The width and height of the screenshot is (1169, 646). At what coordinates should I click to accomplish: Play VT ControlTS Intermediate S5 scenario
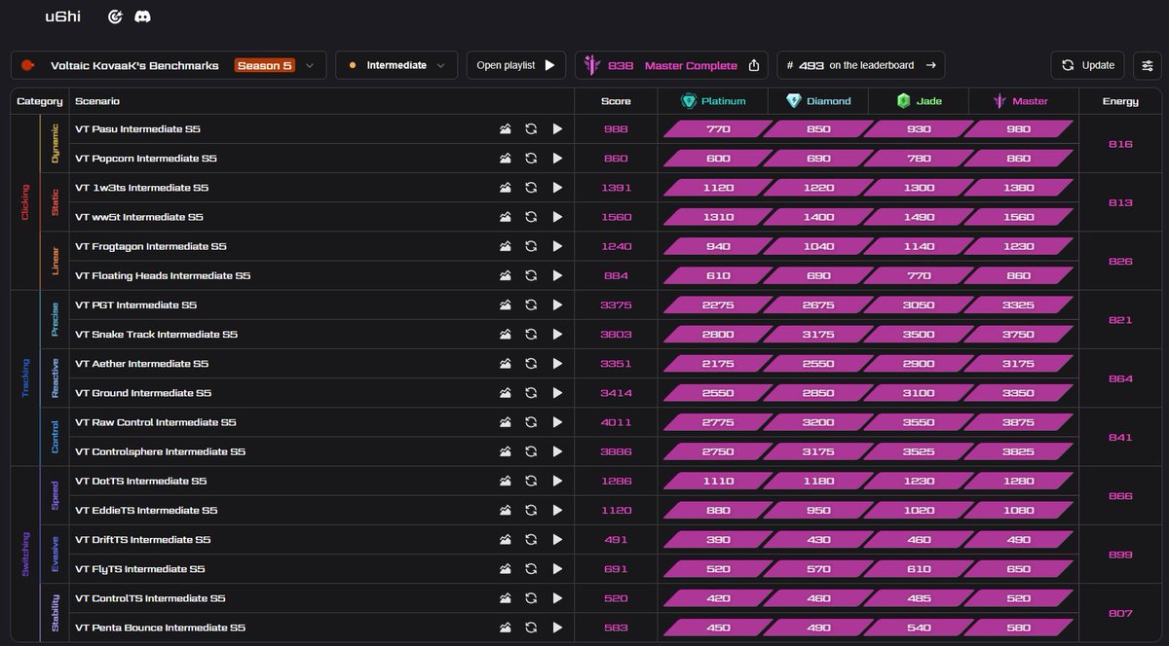(557, 598)
